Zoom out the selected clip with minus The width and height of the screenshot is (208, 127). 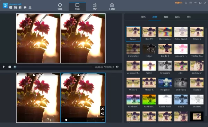coord(63,120)
